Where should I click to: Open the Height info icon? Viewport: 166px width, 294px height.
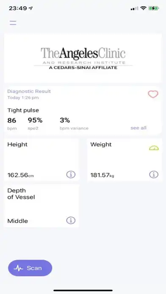pyautogui.click(x=71, y=174)
